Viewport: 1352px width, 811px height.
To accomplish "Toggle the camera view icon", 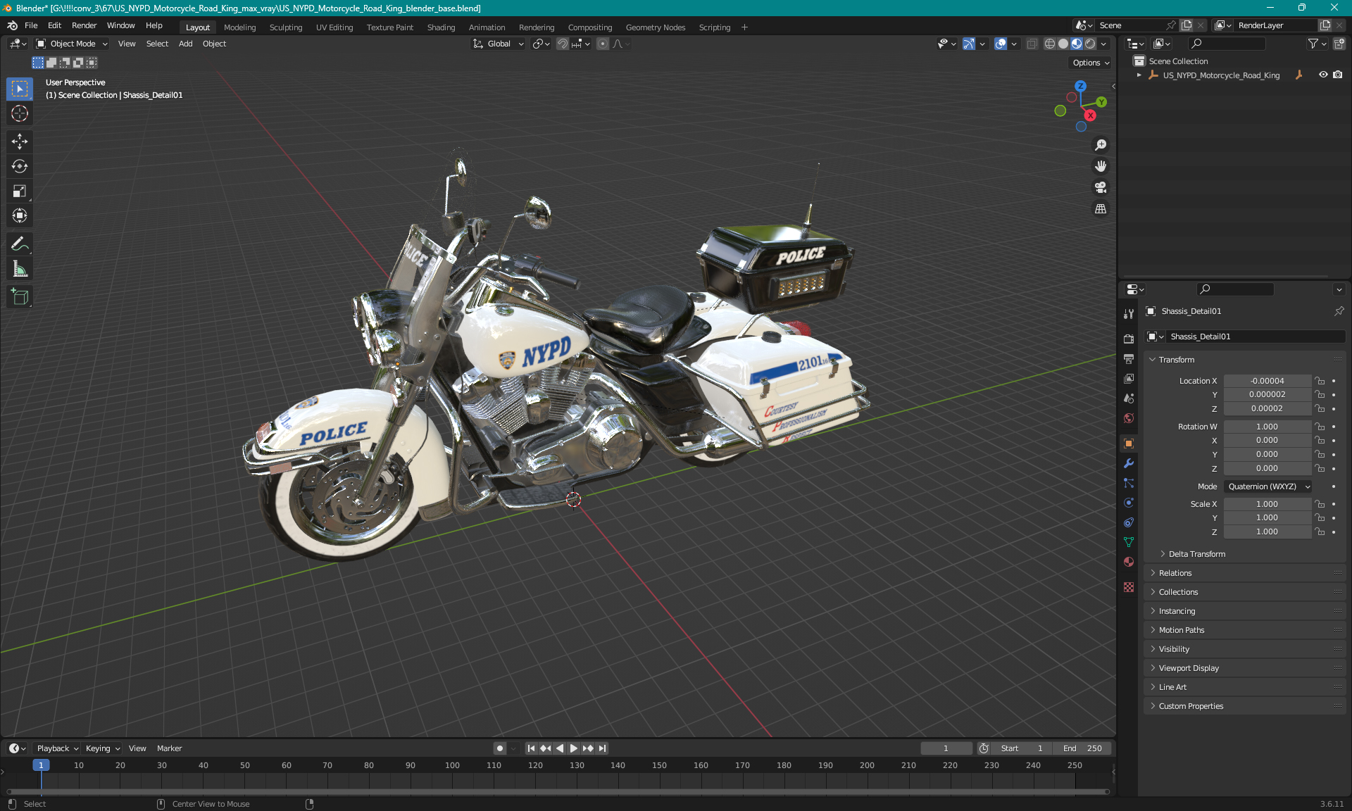I will coord(1101,187).
